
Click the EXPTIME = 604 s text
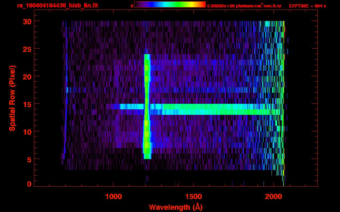[307, 6]
